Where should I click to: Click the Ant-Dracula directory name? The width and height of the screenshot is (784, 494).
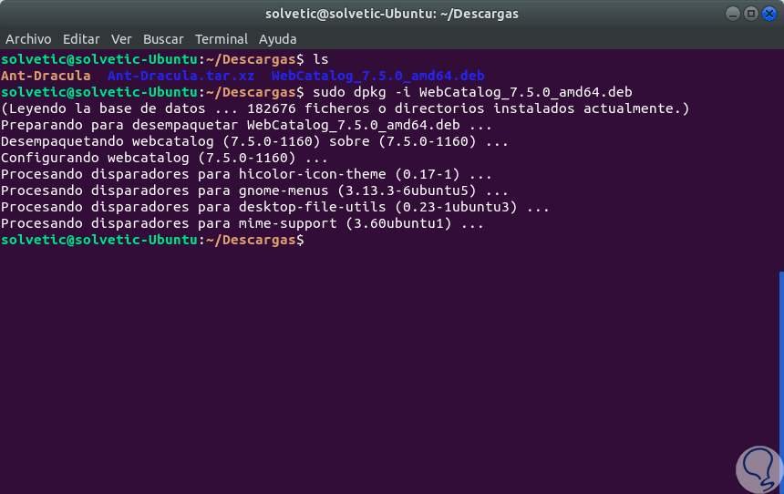pyautogui.click(x=46, y=76)
